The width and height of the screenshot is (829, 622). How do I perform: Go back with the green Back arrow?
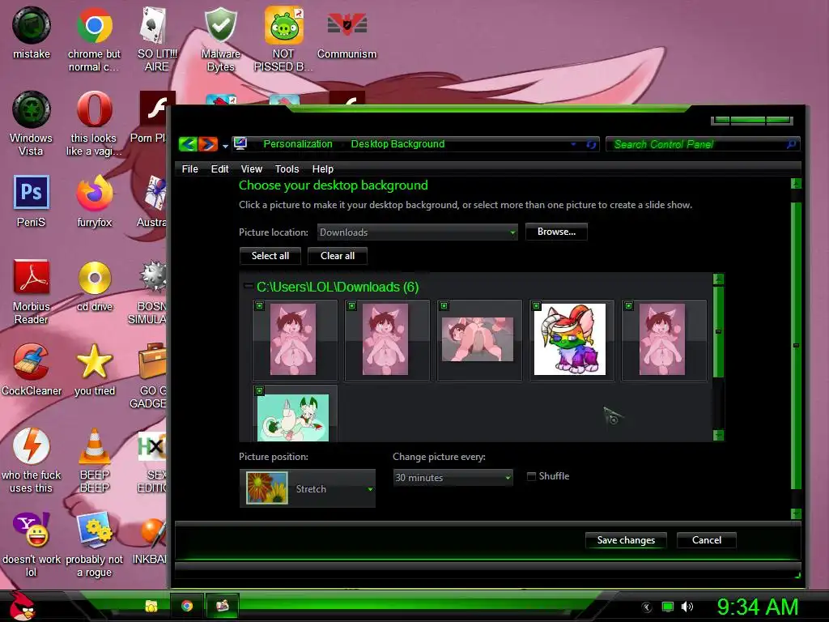point(188,144)
